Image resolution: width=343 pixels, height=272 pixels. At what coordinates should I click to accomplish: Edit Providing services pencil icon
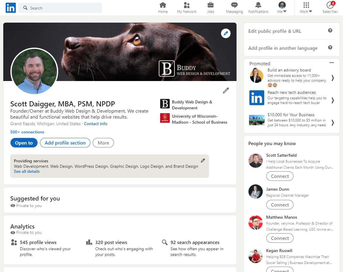[x=203, y=161]
